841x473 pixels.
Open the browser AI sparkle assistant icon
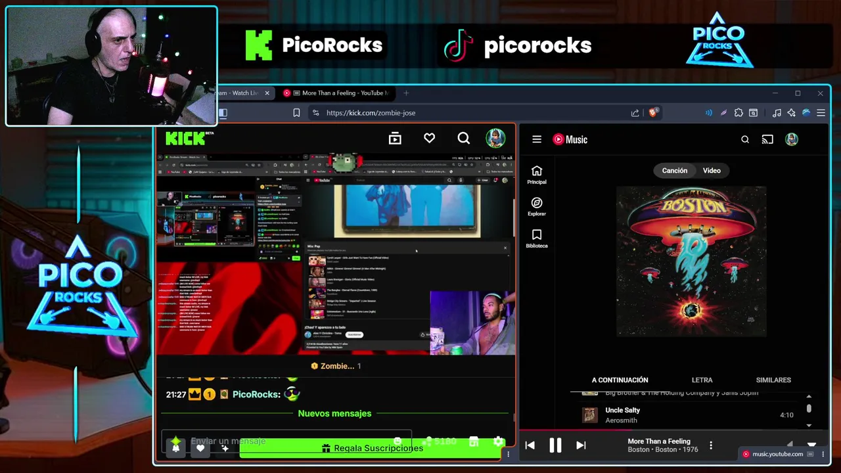pyautogui.click(x=791, y=113)
